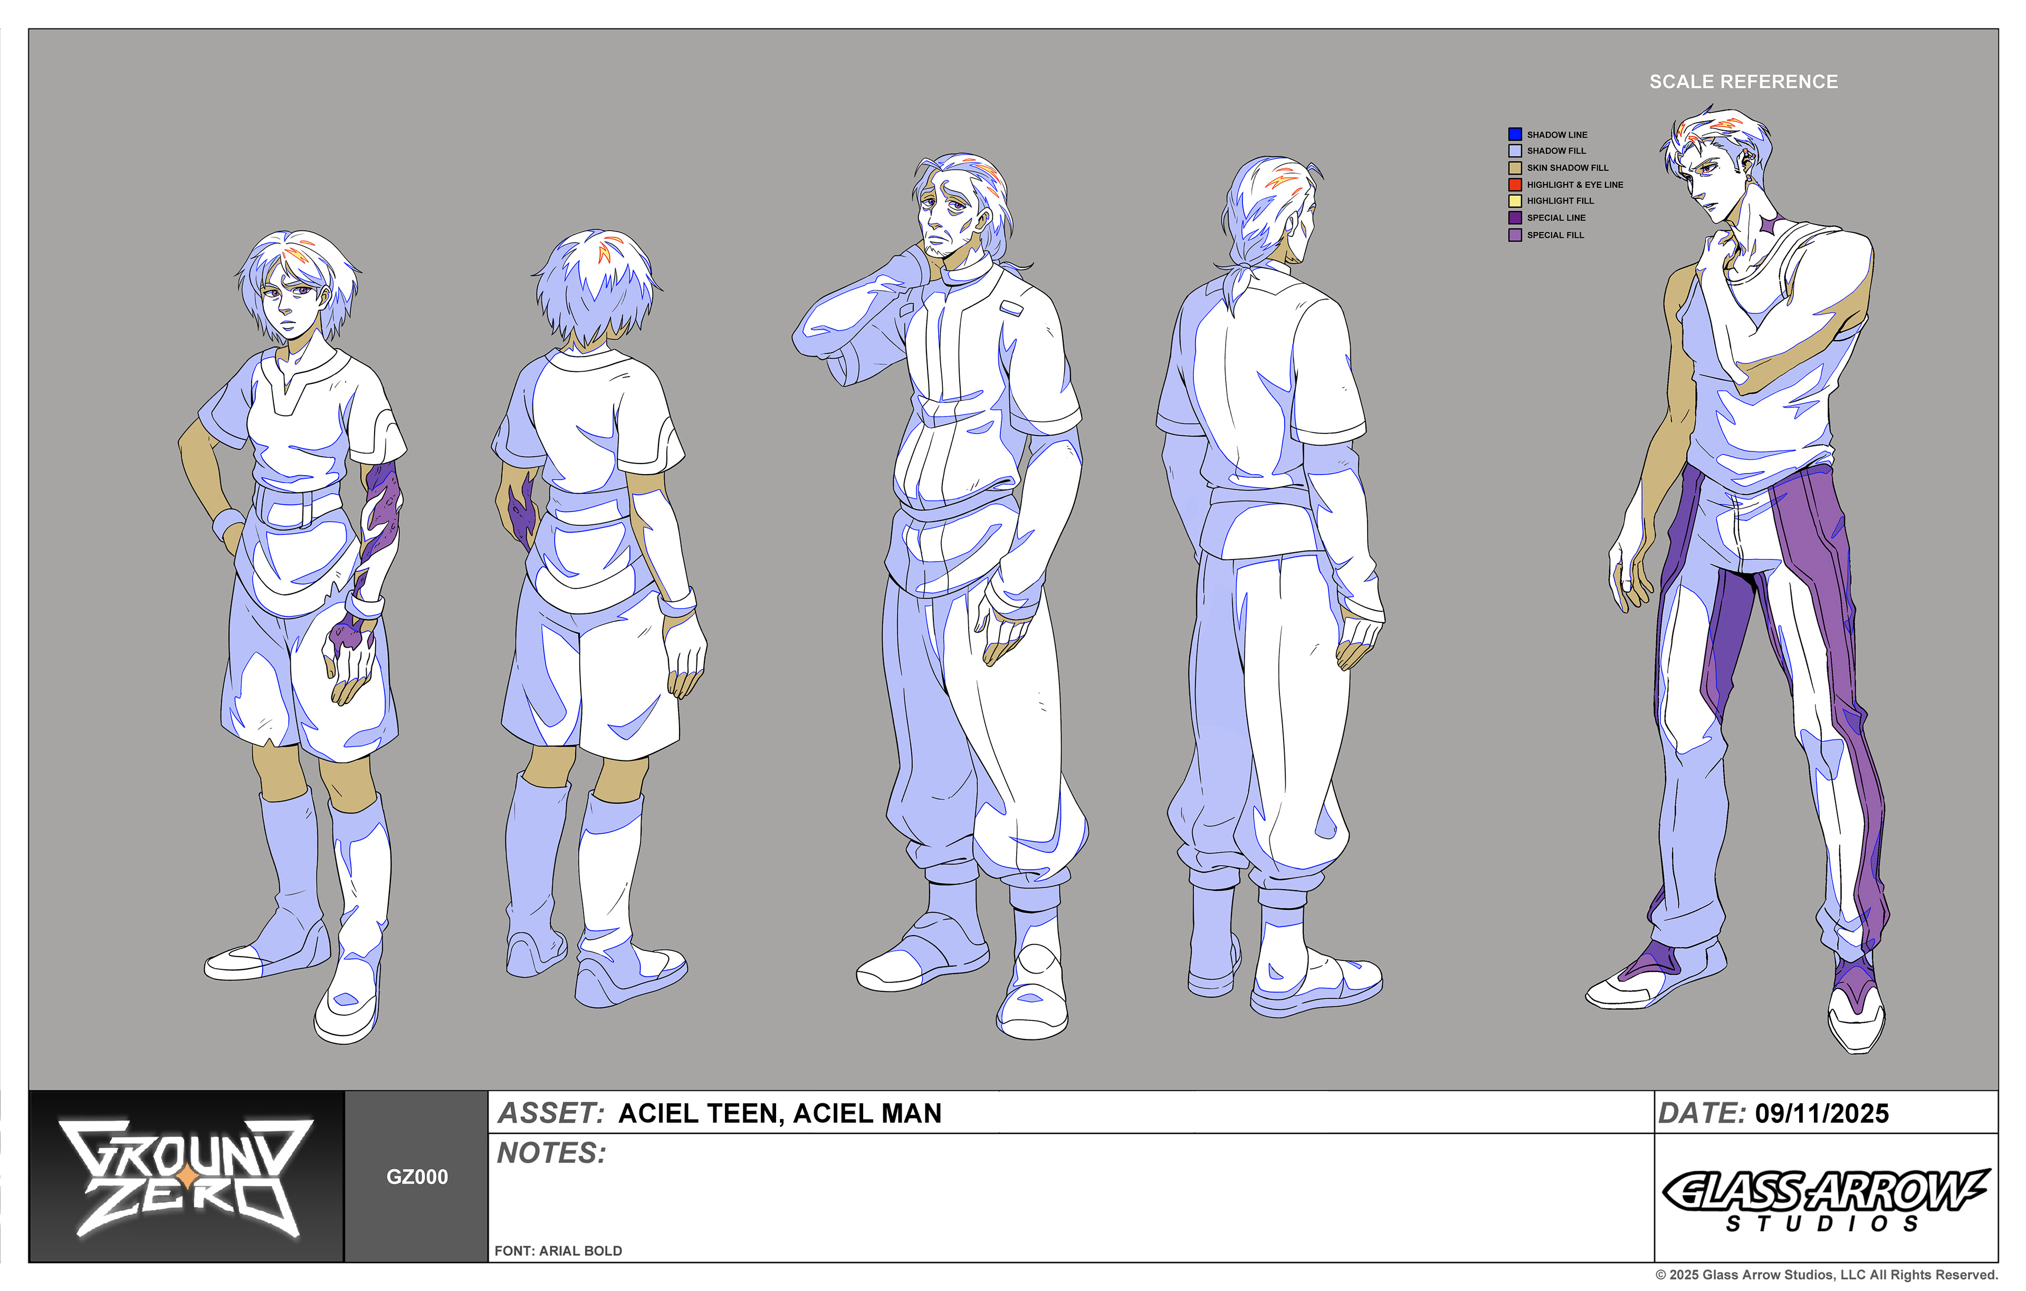Image resolution: width=2026 pixels, height=1291 pixels.
Task: Click the asset name Aciel Teen, Aciel Man
Action: pyautogui.click(x=779, y=1113)
